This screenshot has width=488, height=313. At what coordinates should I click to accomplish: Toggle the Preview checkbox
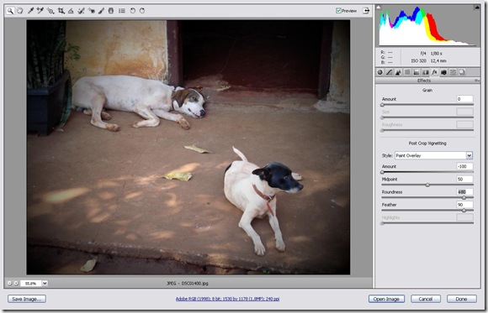(x=338, y=11)
